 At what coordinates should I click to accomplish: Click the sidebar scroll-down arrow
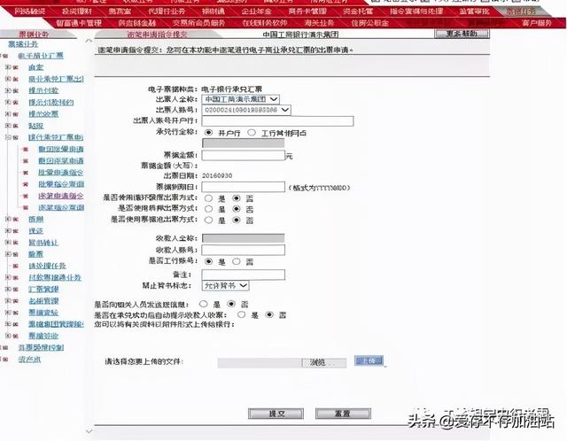[x=89, y=431]
